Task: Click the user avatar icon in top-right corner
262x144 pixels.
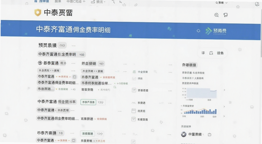Action: (257, 4)
